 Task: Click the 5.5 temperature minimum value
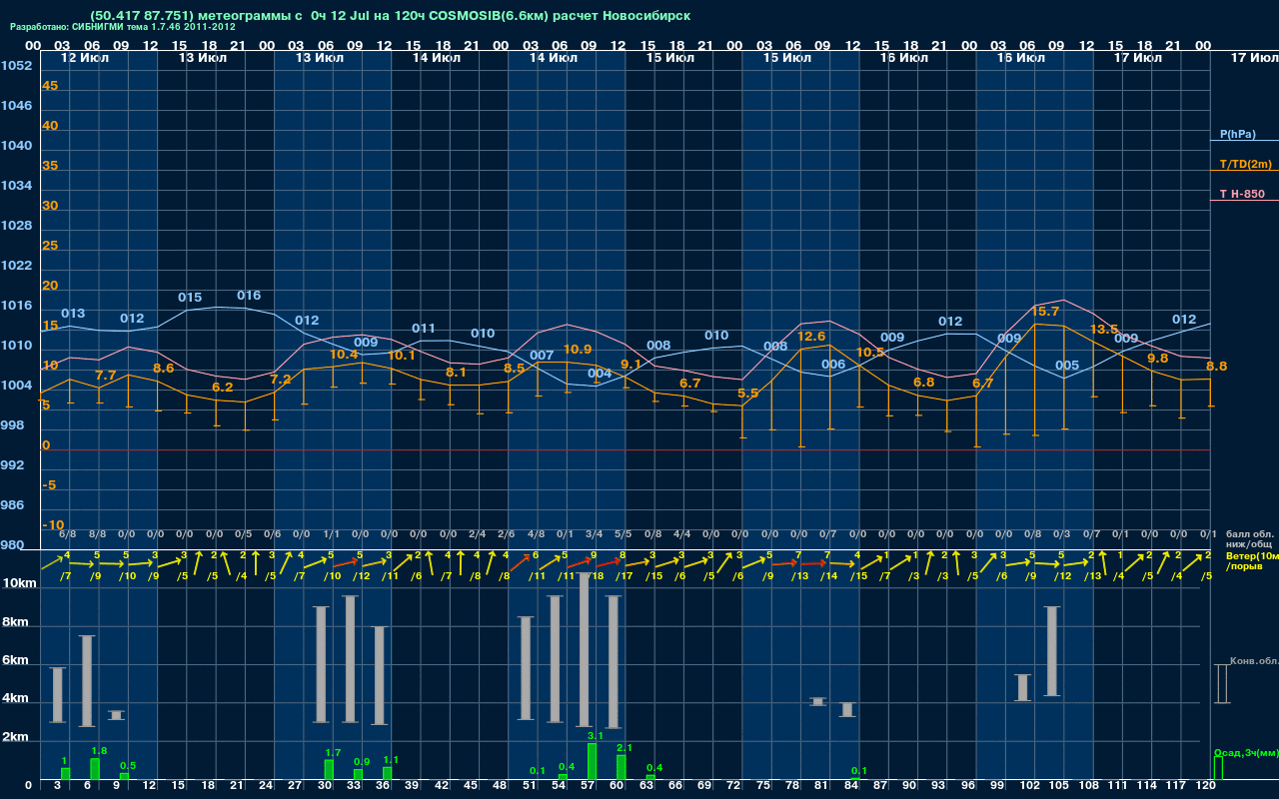(x=747, y=394)
